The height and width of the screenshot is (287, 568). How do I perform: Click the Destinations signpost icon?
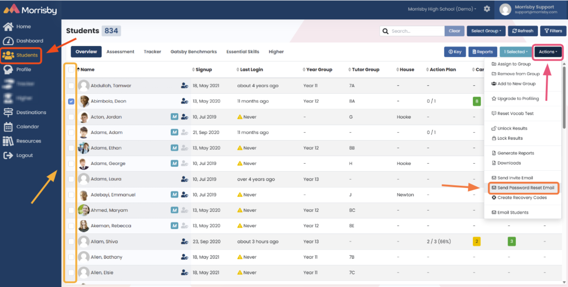click(x=8, y=112)
